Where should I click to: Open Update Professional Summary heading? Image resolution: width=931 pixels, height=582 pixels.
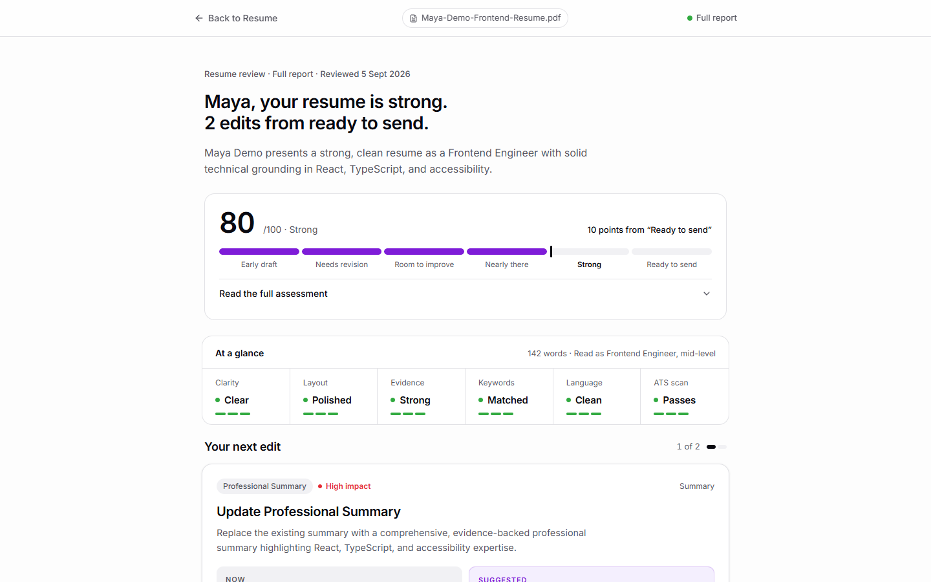pos(308,512)
